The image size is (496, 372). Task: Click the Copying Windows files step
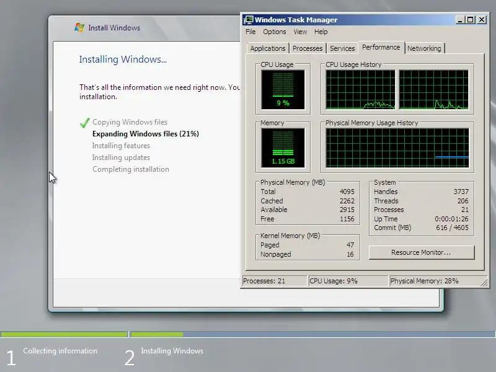[x=130, y=122]
